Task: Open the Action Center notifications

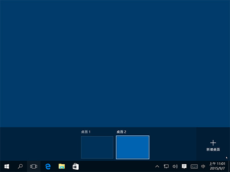Action: point(184,166)
